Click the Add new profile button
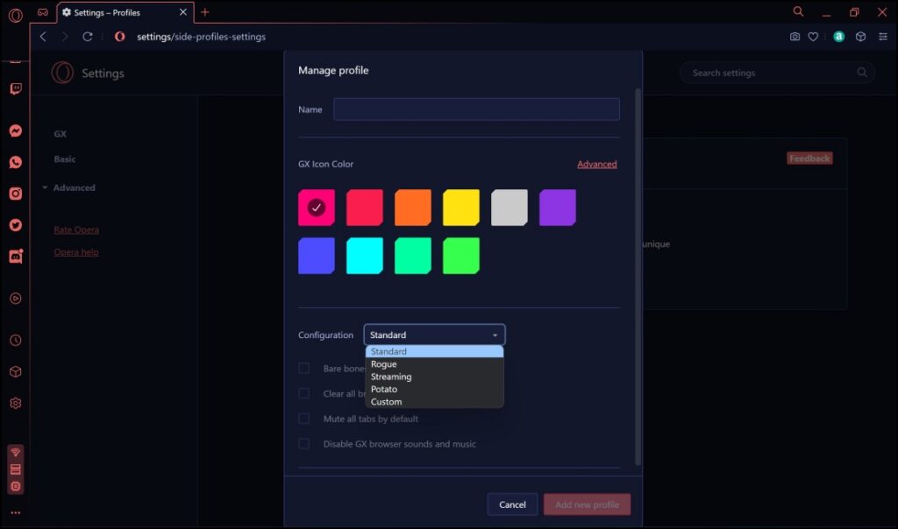 587,504
